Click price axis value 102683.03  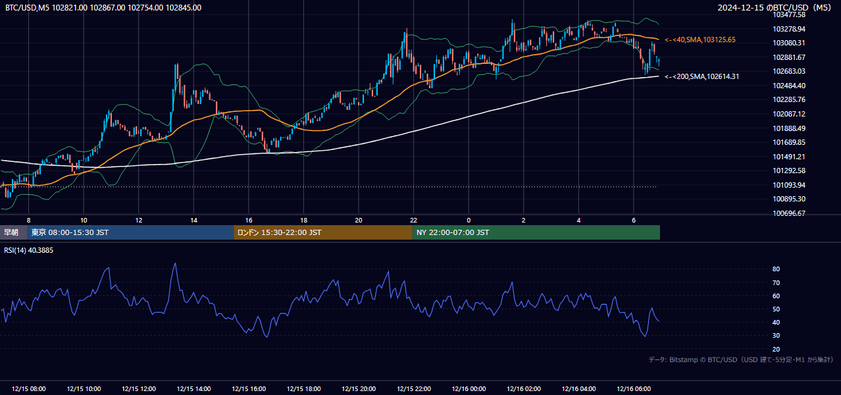[x=789, y=71]
